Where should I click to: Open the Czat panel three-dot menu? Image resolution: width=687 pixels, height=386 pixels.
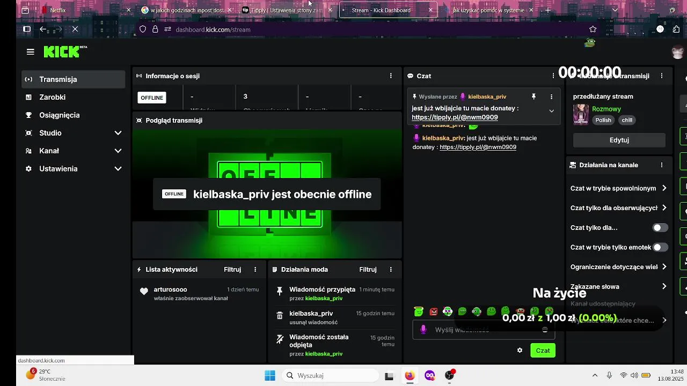pos(553,76)
